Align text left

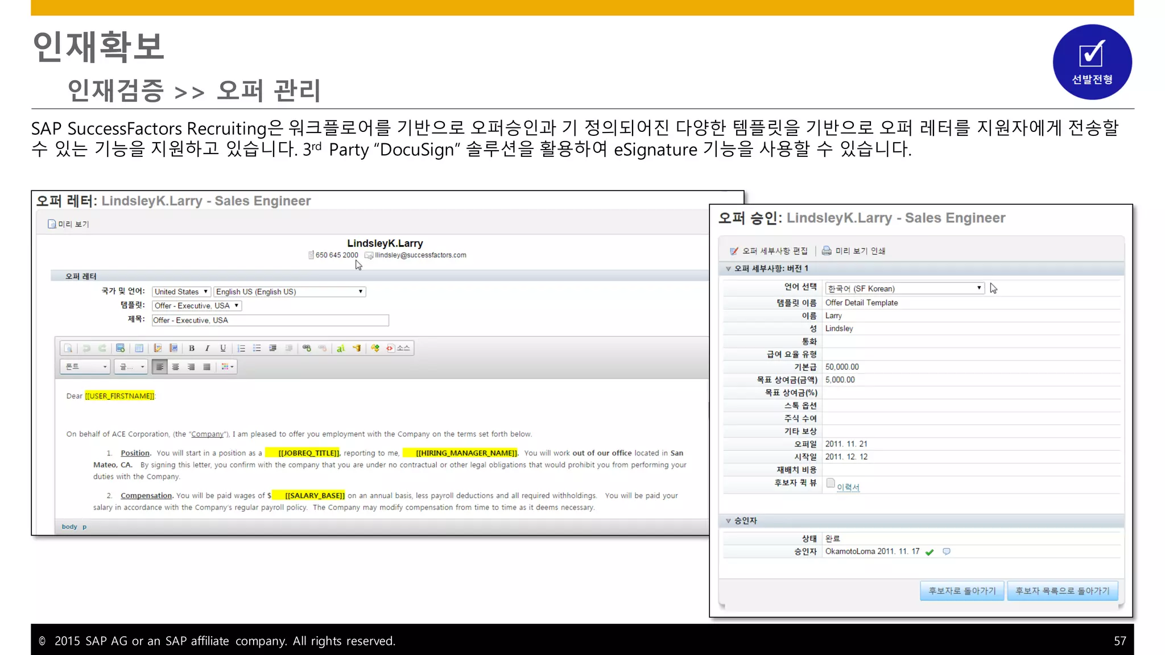click(x=160, y=367)
